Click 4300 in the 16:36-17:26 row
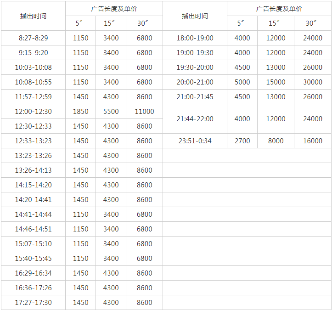 coord(111,288)
